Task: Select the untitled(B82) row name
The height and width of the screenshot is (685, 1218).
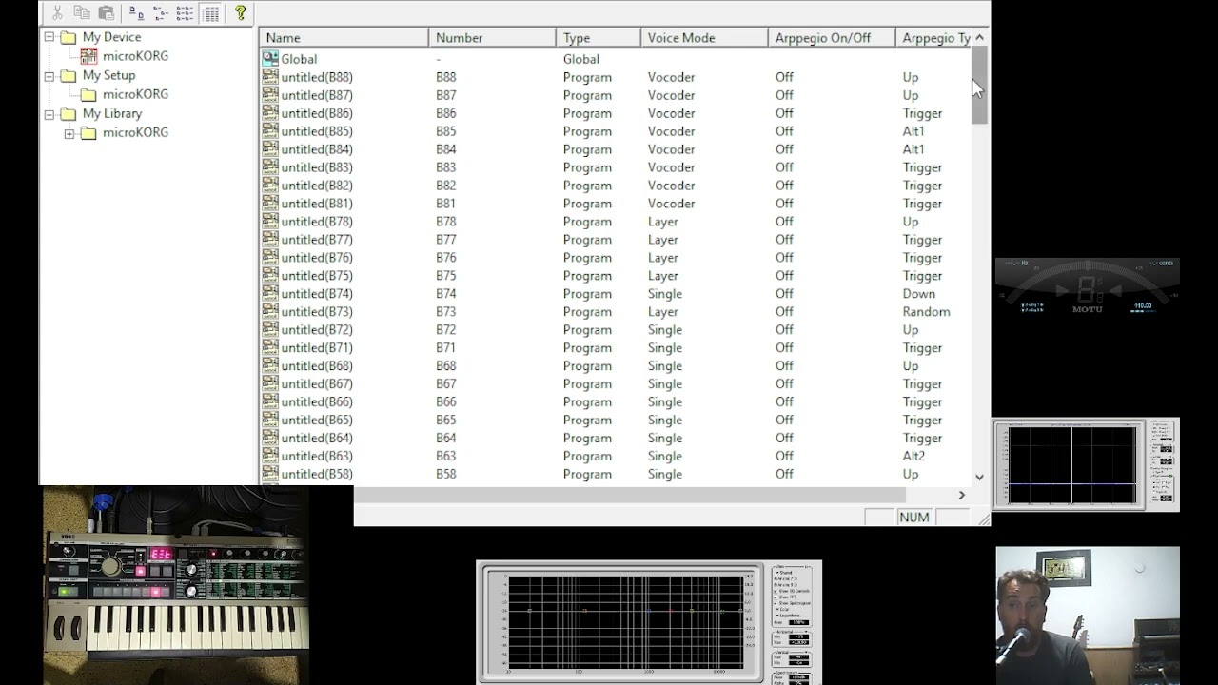Action: click(317, 186)
